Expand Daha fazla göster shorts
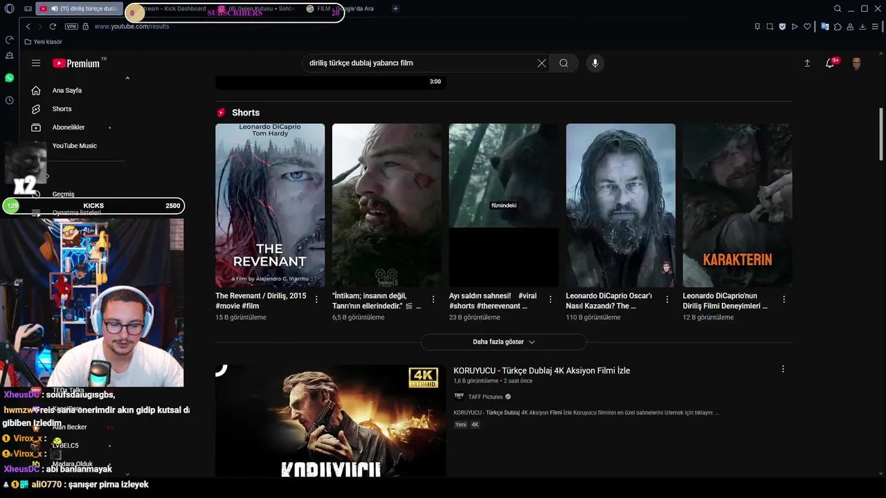The height and width of the screenshot is (498, 886). click(x=503, y=342)
